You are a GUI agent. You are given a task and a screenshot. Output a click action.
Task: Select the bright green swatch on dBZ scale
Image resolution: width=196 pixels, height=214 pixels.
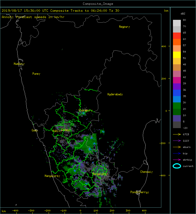[177, 106]
